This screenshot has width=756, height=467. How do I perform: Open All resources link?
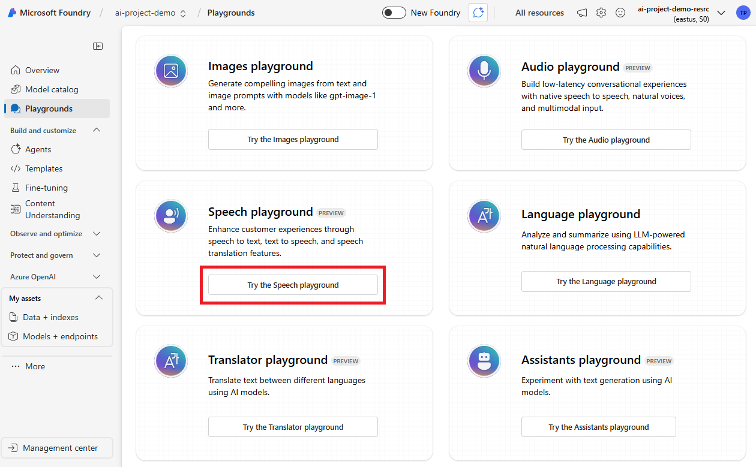click(539, 13)
